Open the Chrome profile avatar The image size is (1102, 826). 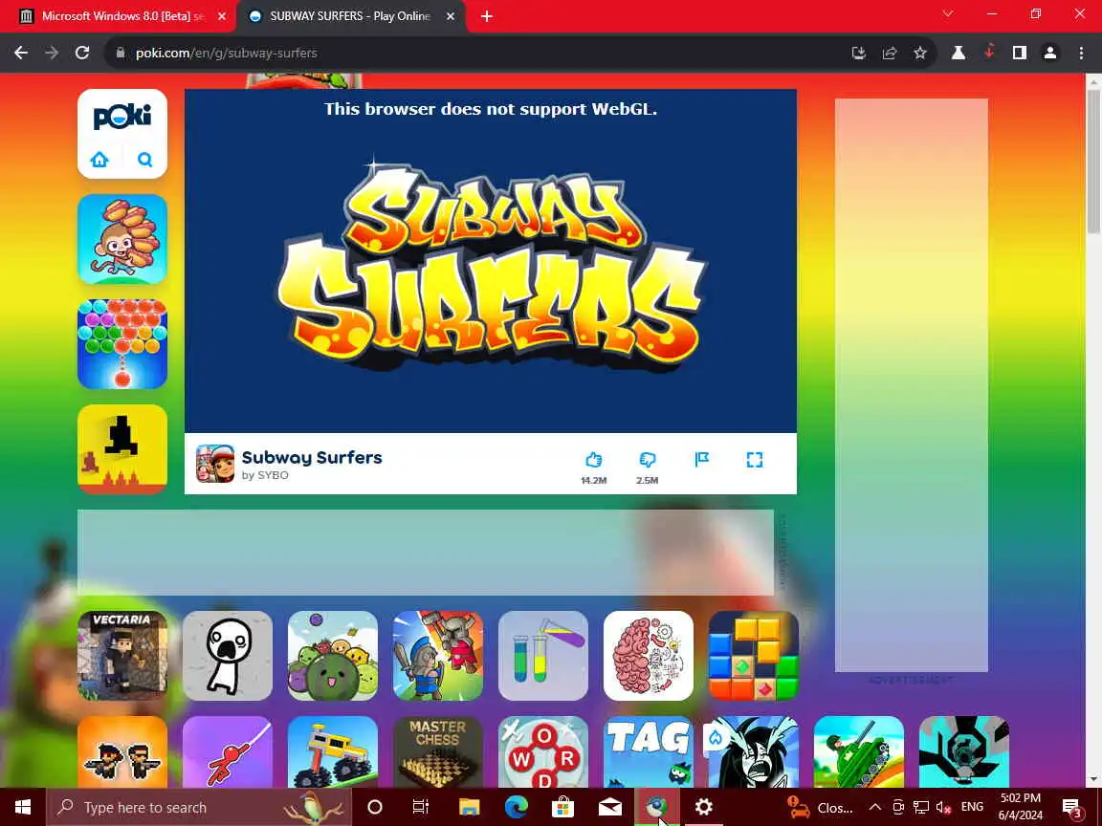[1050, 53]
